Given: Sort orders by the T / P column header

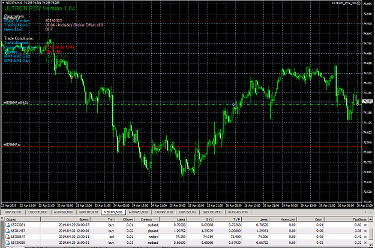Looking at the screenshot, I should (227, 219).
